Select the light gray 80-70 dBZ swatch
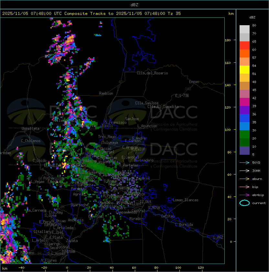Screen dimensions: 269x272 coord(244,29)
